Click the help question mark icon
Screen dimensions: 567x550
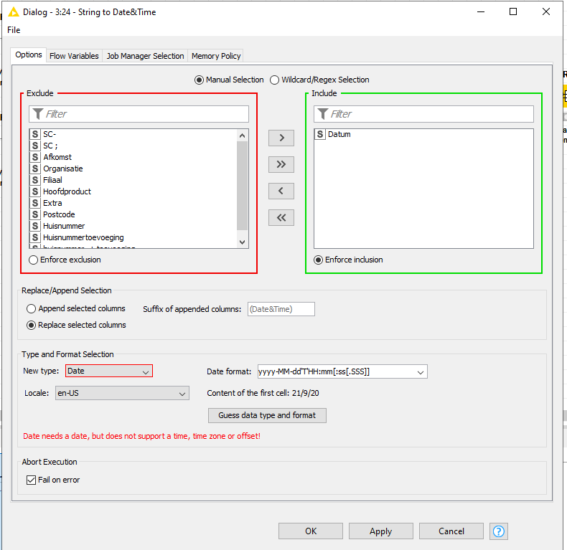[499, 531]
